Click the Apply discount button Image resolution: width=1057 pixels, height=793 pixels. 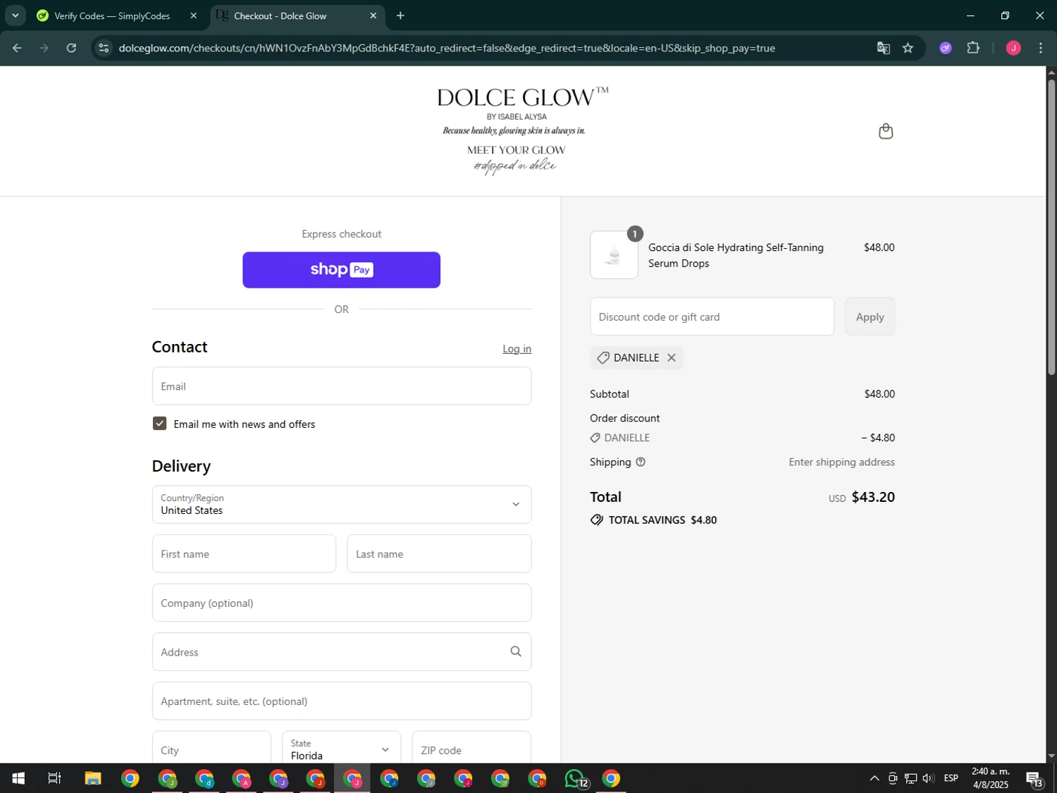[x=870, y=316]
